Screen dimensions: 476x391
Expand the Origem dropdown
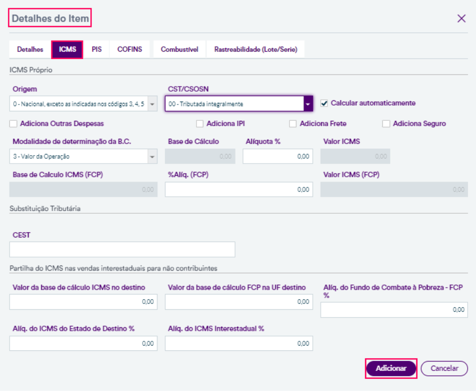click(152, 104)
